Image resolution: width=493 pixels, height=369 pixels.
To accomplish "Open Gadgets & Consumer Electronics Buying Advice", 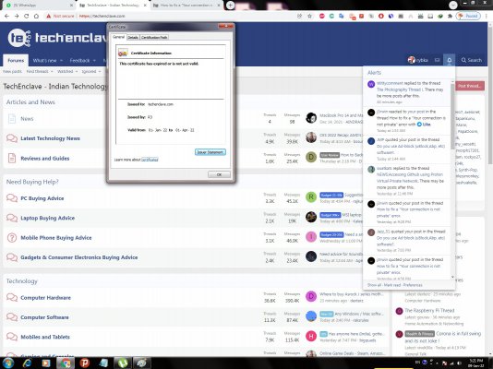I will point(78,257).
